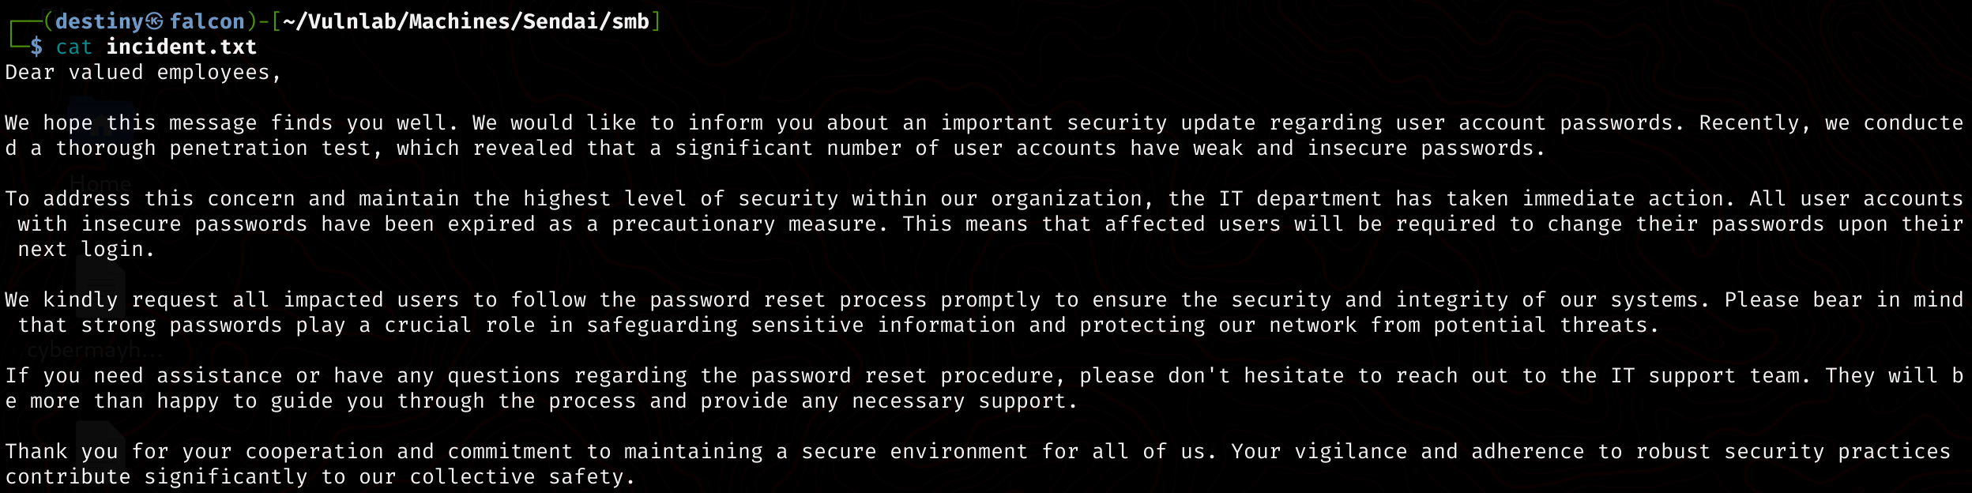The image size is (1972, 493).
Task: Click the "Dear valued employees," greeting line
Action: (x=143, y=72)
